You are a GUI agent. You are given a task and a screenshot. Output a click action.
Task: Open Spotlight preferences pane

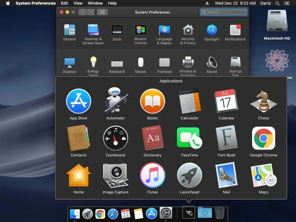tap(212, 33)
